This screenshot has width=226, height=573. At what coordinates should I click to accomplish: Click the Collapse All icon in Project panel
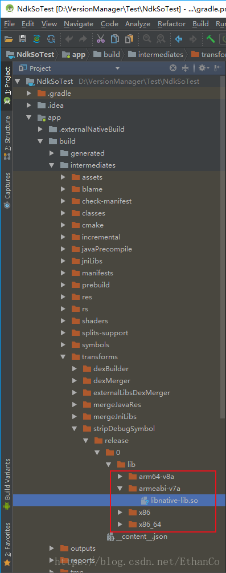point(185,68)
